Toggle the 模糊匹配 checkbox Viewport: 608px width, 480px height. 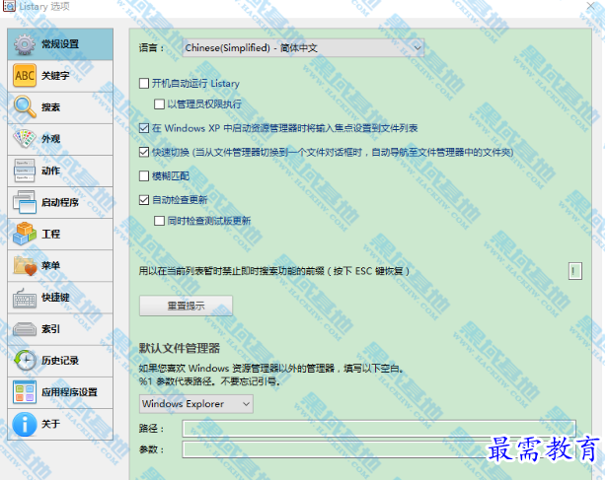coord(145,175)
